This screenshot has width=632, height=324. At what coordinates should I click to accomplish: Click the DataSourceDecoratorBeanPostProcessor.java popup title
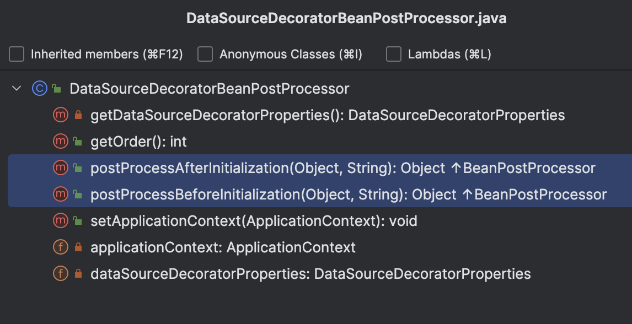(346, 18)
